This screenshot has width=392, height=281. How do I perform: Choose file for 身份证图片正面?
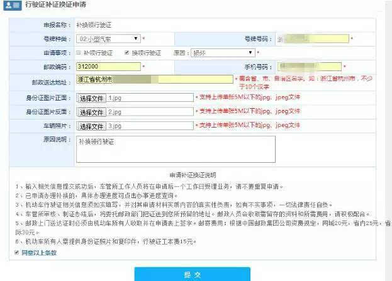tap(91, 98)
